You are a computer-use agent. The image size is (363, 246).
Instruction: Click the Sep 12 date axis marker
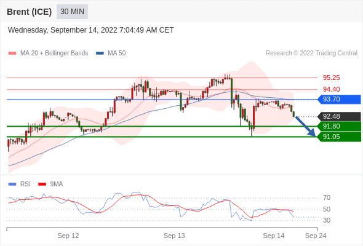[x=68, y=236]
